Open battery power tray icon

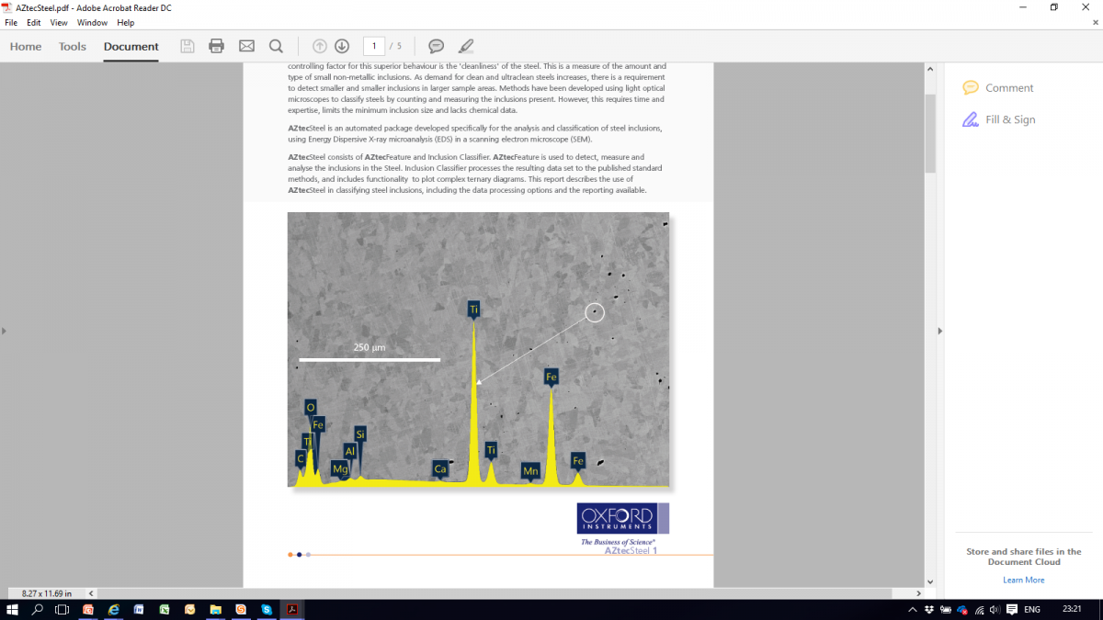946,610
